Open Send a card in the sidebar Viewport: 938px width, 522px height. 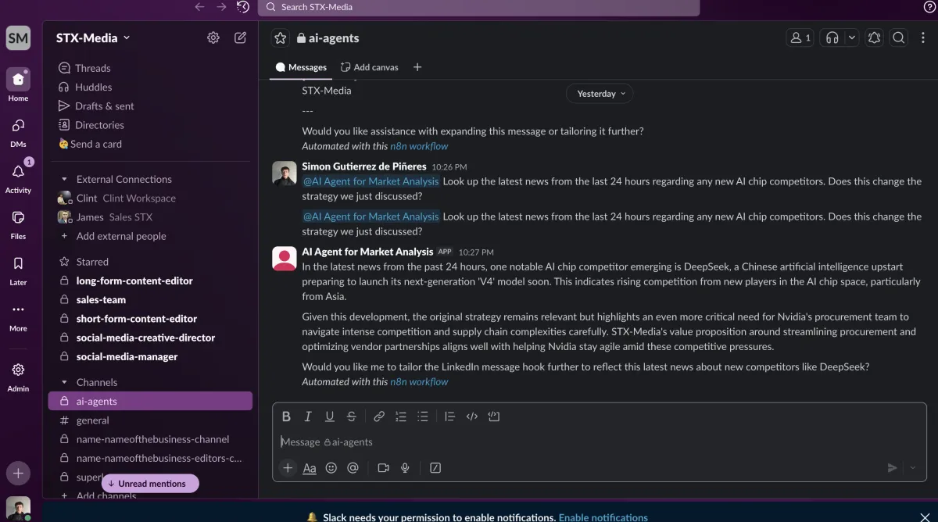point(150,144)
